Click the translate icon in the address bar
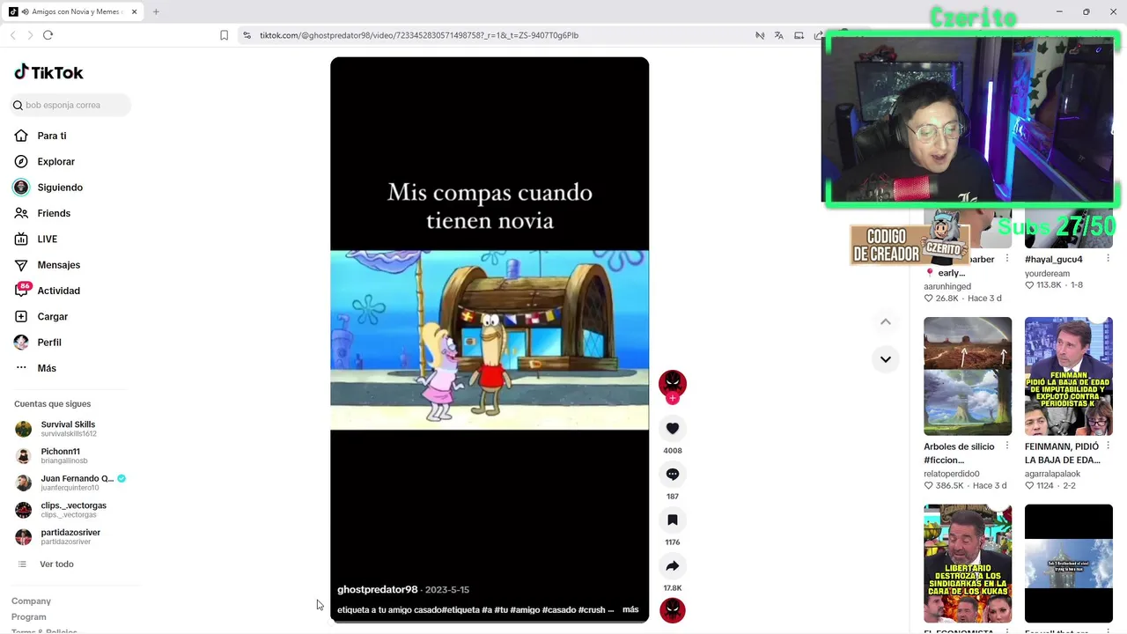1127x634 pixels. (x=779, y=35)
